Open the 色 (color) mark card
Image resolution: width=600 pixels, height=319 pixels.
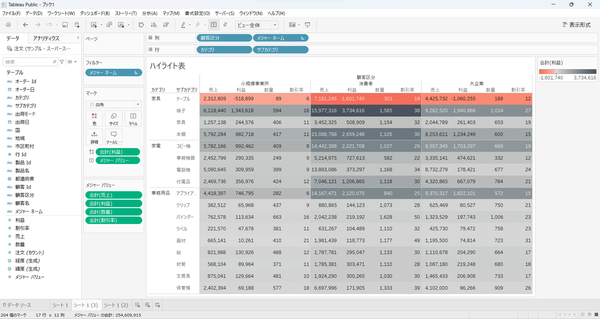[94, 119]
